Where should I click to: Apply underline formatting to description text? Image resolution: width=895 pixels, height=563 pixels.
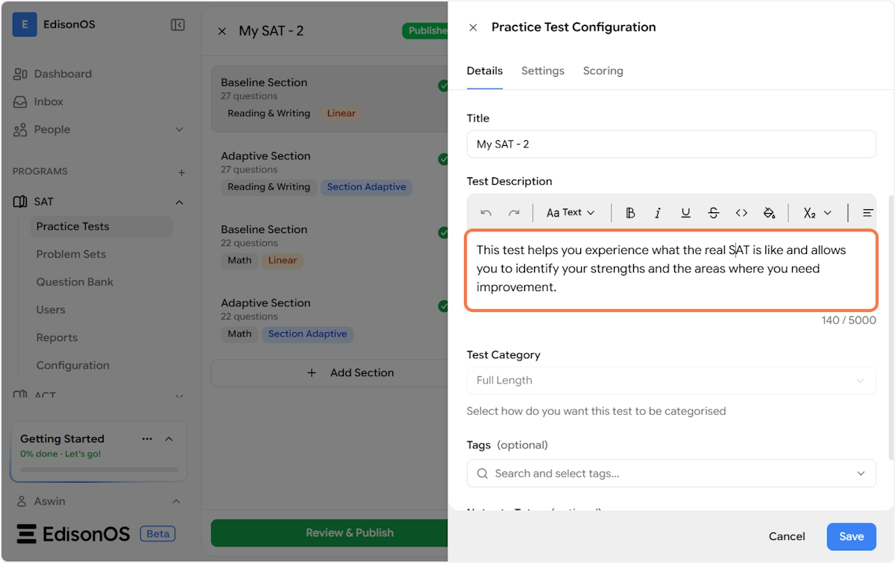(685, 213)
